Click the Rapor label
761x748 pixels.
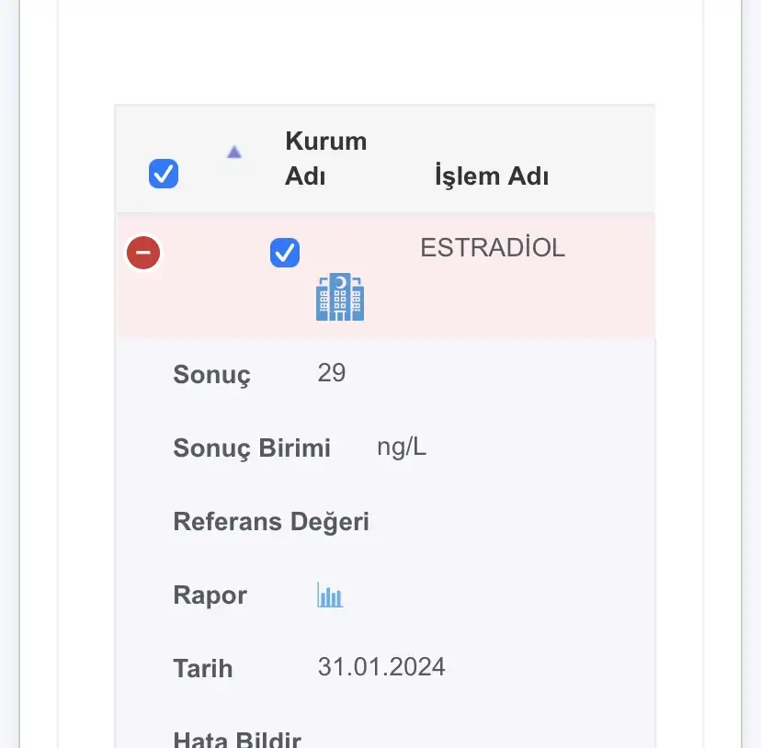[210, 595]
